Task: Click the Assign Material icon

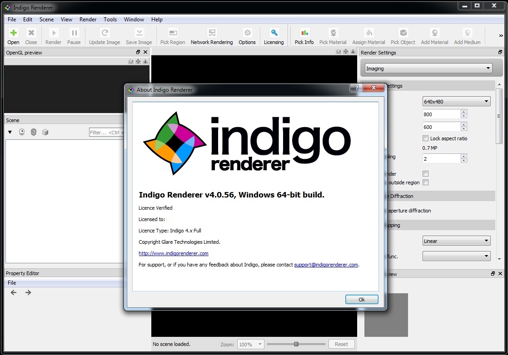Action: [369, 36]
